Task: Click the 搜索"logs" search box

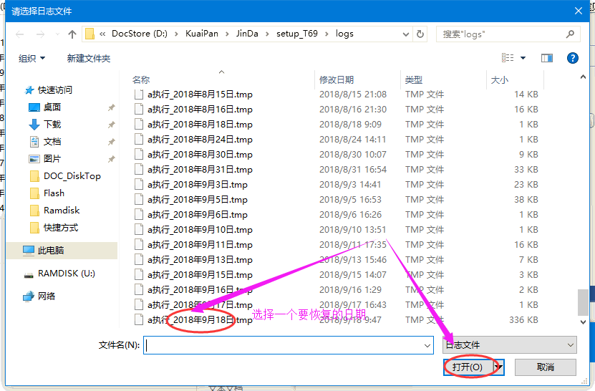Action: click(x=501, y=34)
